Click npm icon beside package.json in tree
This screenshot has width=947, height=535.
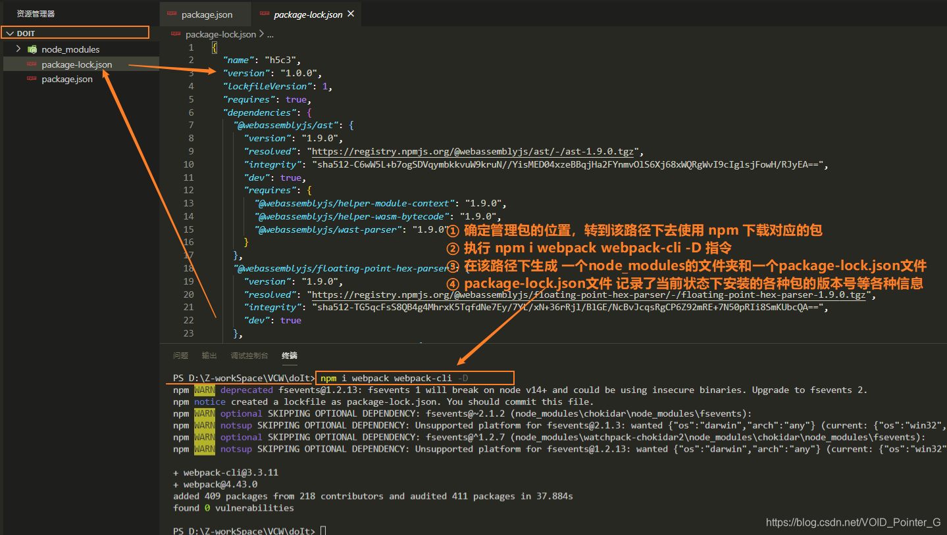pos(32,79)
